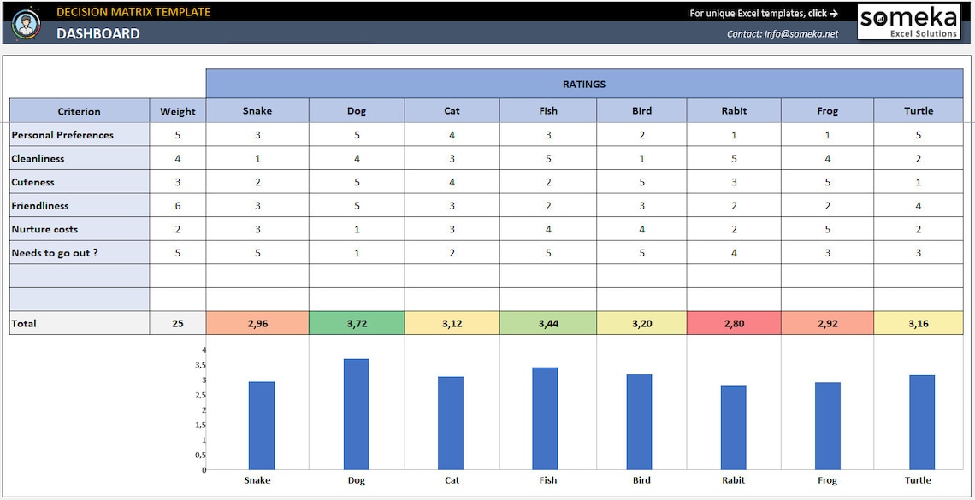Select the RATINGS header cell
This screenshot has height=500, width=975.
pyautogui.click(x=584, y=84)
